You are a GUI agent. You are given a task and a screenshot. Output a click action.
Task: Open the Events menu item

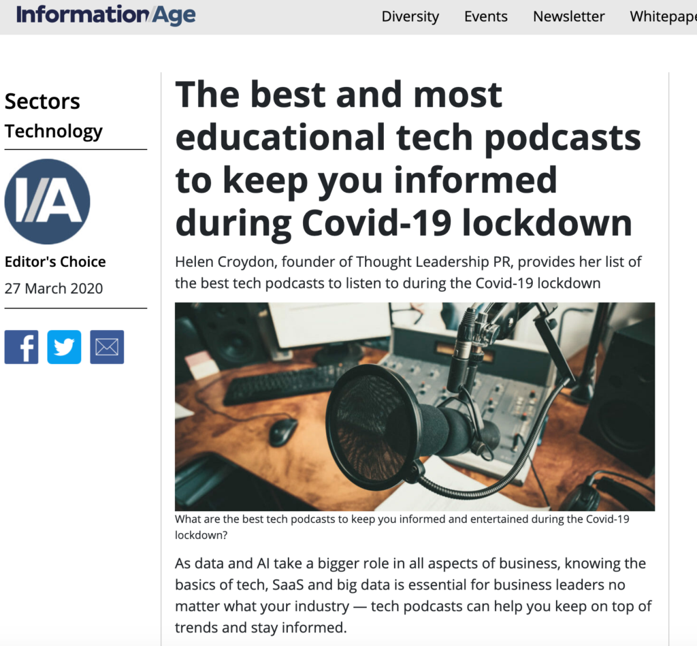[486, 16]
